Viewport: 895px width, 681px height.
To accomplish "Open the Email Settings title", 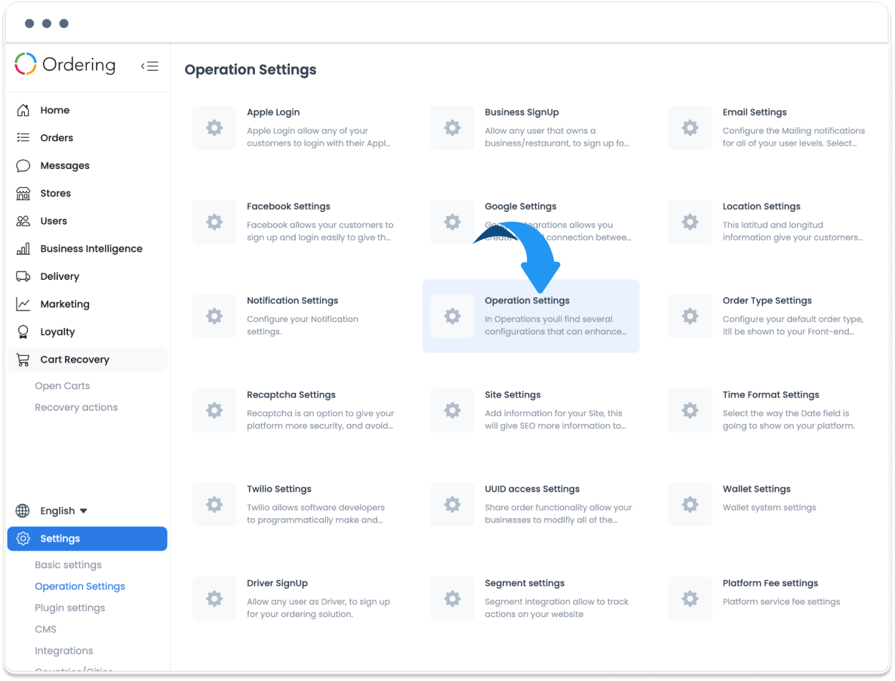I will pyautogui.click(x=755, y=112).
